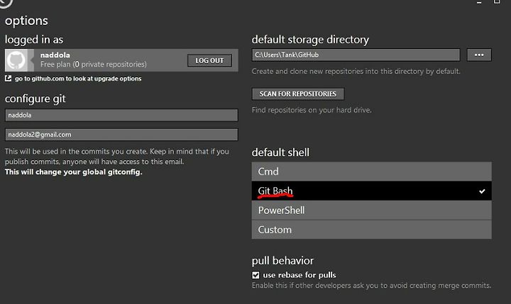This screenshot has height=304, width=511.
Task: Open the external link icon beside upgrade options
Action: click(x=8, y=79)
